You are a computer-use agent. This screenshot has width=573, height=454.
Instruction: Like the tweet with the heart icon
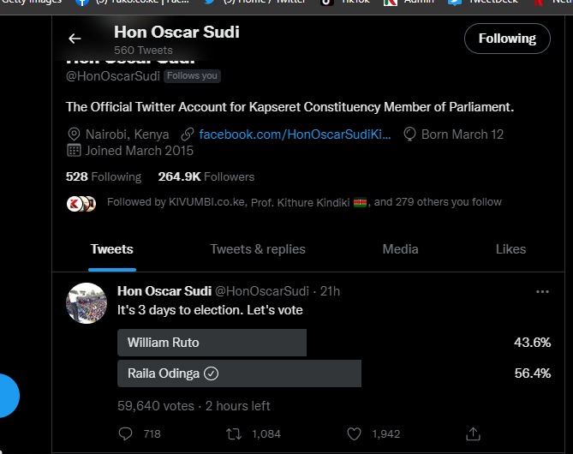pos(354,434)
